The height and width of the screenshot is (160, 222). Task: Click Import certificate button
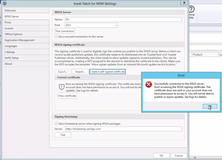coord(80,72)
